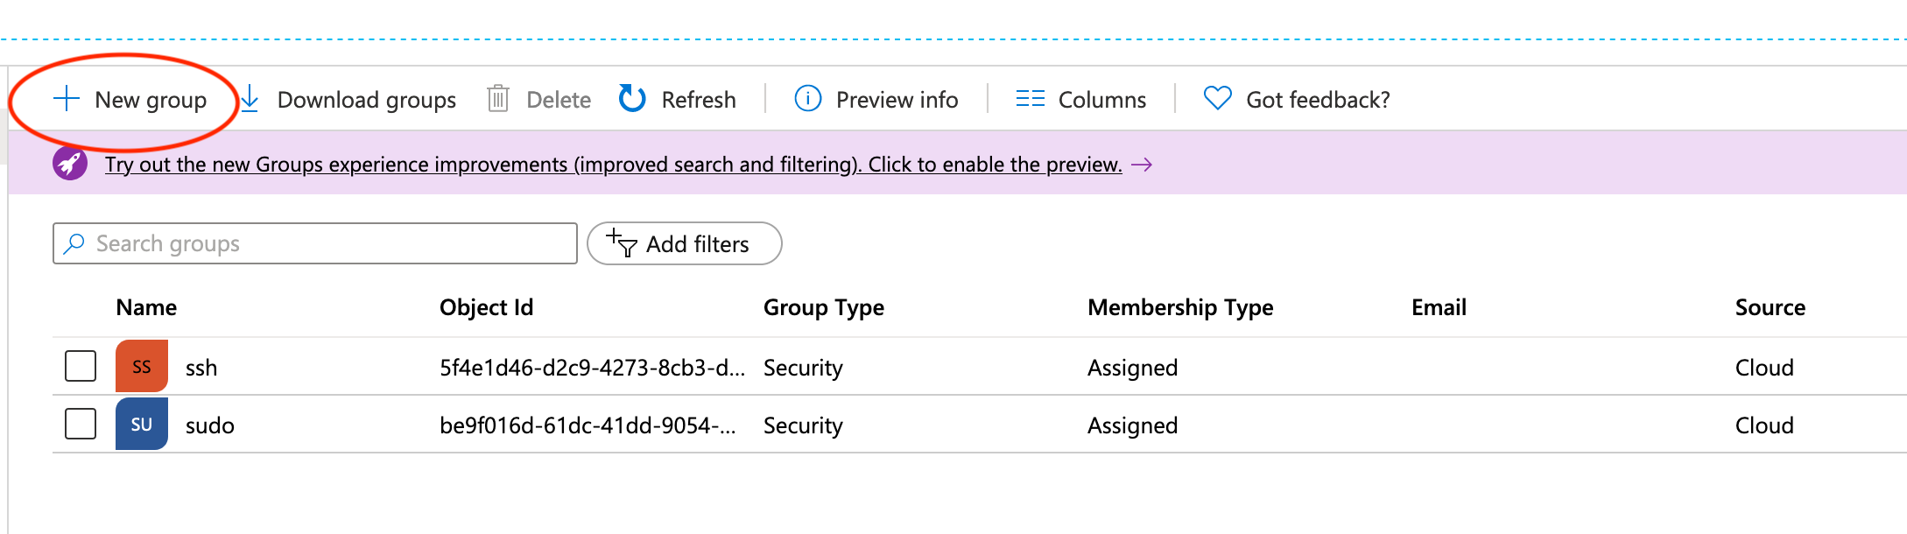Click the Refresh circular arrow icon
The height and width of the screenshot is (534, 1907).
point(632,99)
